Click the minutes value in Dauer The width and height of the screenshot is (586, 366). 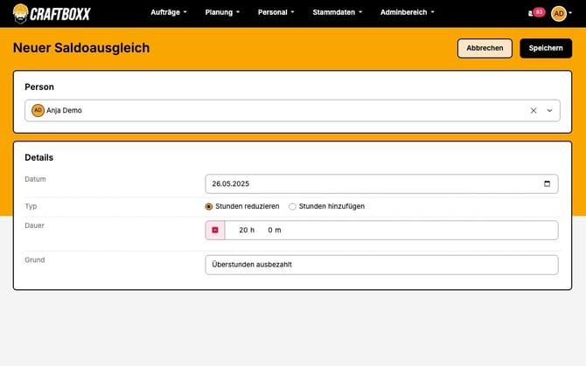(274, 230)
